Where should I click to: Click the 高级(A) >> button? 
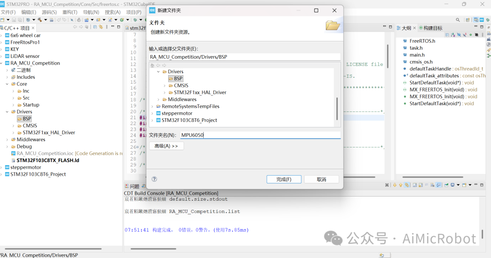click(x=166, y=146)
